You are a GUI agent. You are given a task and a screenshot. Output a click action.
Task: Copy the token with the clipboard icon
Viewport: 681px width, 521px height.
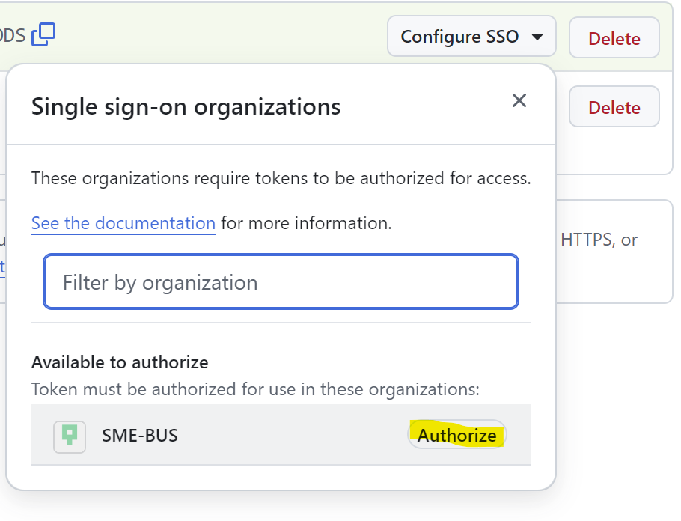click(x=43, y=34)
